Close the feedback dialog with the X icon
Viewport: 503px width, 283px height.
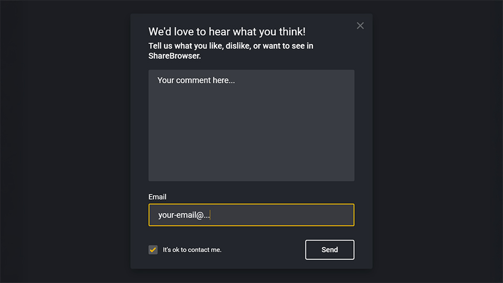360,26
